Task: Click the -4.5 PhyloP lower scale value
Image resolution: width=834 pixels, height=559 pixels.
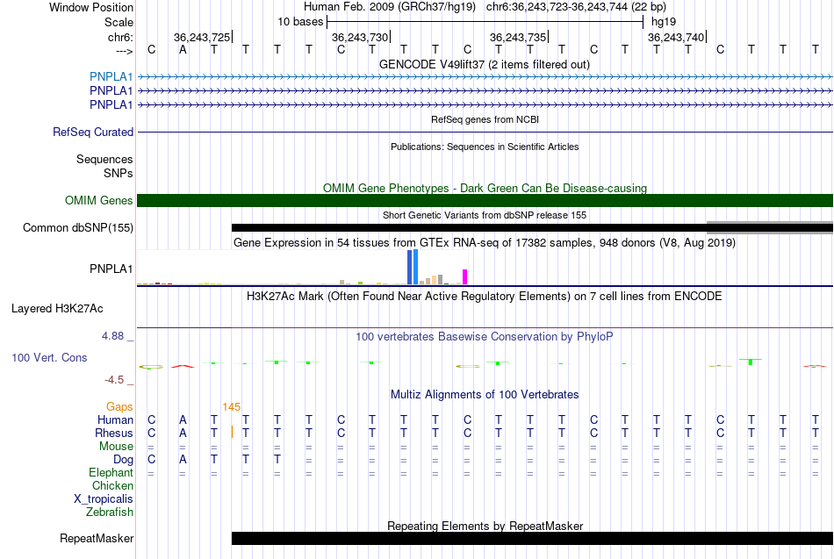Action: 114,380
